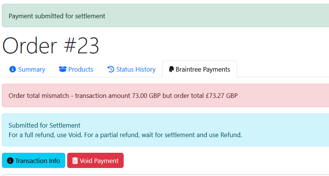Click the open box icon beside Products
The height and width of the screenshot is (176, 329).
[x=63, y=69]
